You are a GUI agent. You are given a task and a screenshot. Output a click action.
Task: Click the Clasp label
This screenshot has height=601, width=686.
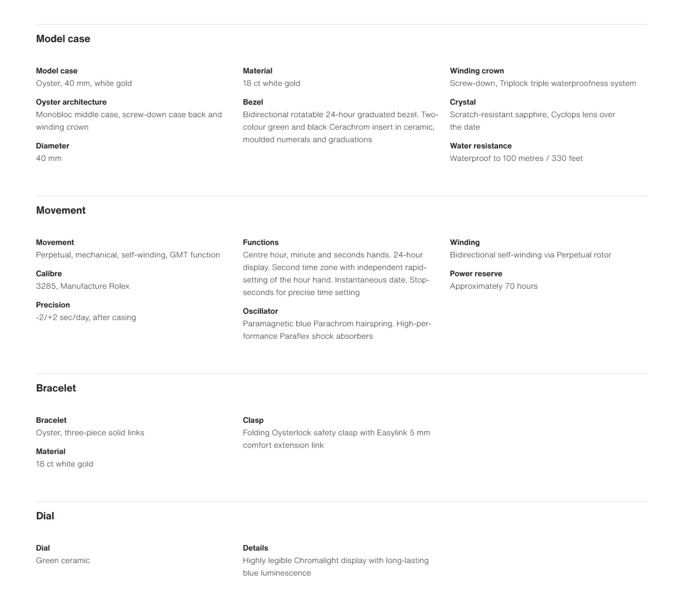253,420
